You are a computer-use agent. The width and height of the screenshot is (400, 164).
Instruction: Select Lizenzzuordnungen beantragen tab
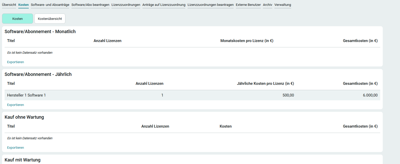[210, 5]
